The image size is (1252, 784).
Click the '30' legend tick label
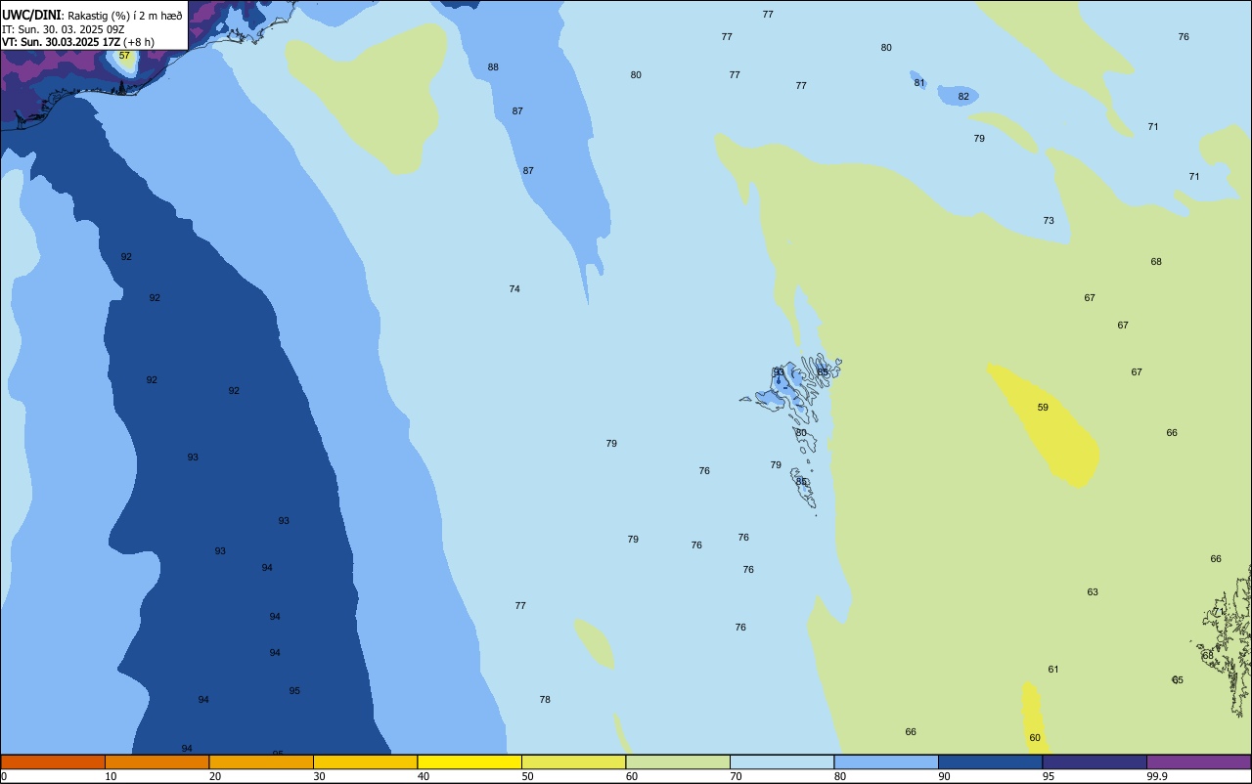tap(319, 776)
